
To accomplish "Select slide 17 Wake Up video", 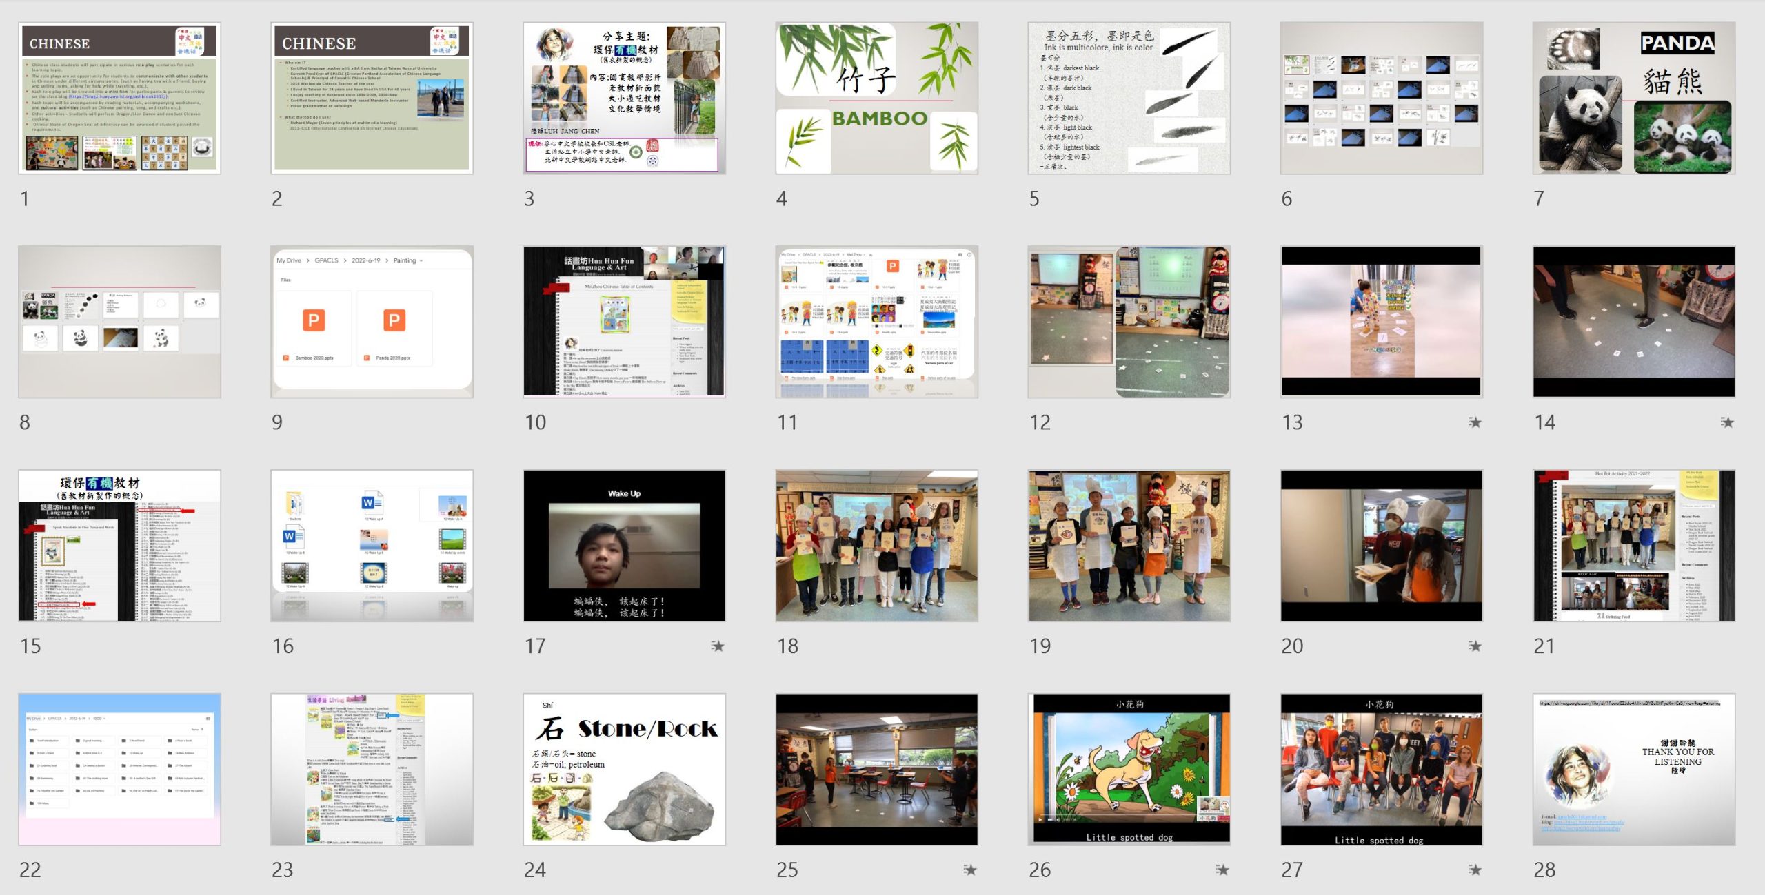I will click(x=624, y=546).
